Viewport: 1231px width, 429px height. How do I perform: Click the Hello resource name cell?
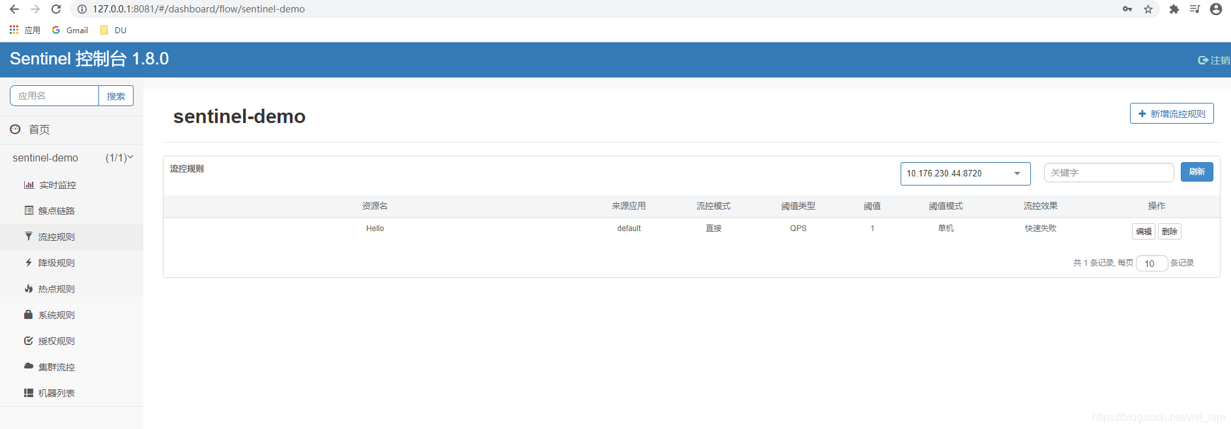(375, 228)
